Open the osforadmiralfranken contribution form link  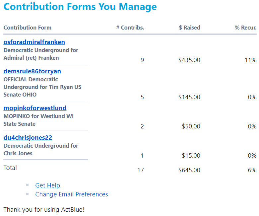pos(34,42)
